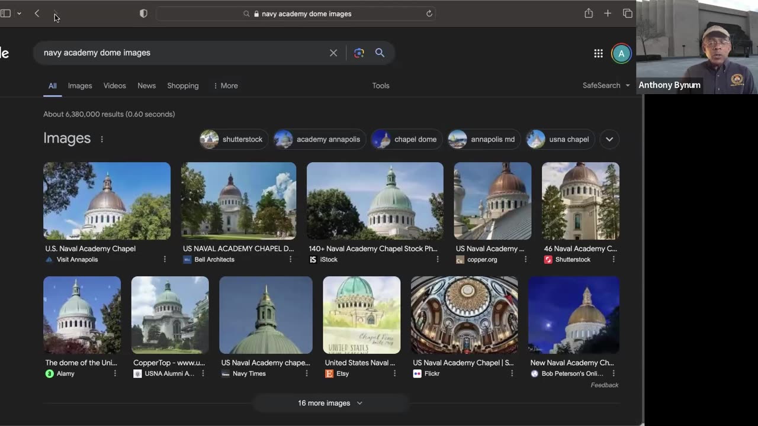Select the Safari address bar
This screenshot has height=426, width=758.
[296, 14]
